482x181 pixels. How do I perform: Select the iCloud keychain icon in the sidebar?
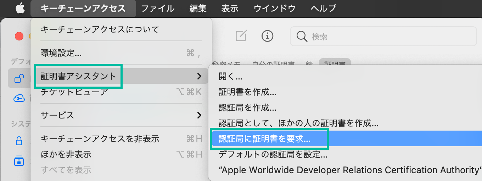click(x=19, y=98)
